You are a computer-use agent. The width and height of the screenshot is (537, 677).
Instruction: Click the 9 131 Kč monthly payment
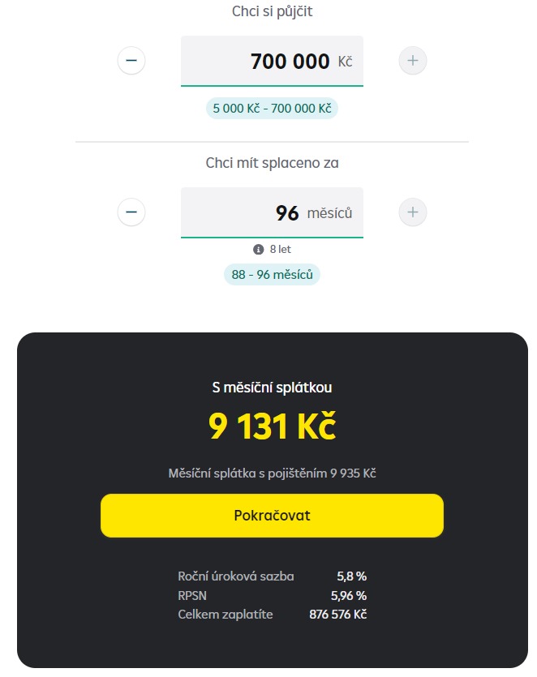272,426
